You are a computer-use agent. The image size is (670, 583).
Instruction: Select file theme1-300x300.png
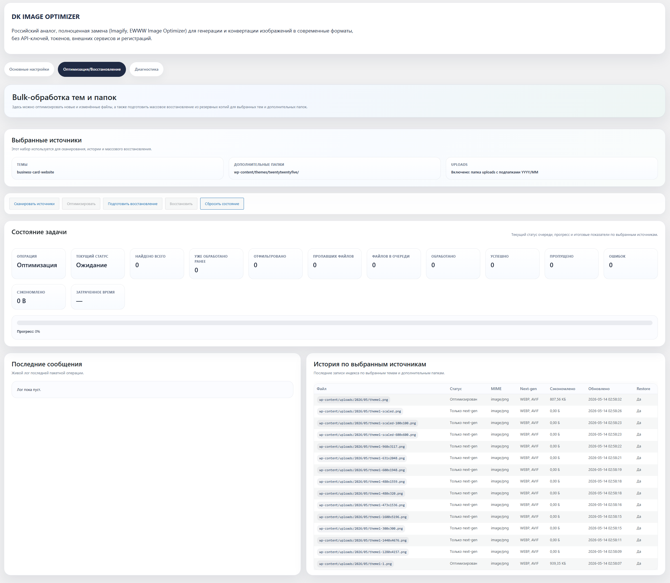pos(361,528)
